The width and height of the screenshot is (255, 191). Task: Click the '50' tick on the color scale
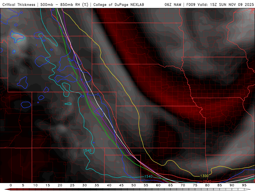[x=134, y=185]
